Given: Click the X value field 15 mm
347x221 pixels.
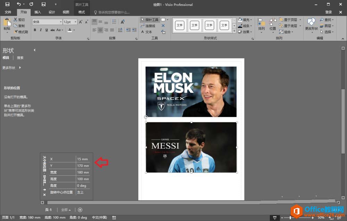Looking at the screenshot, I should [x=83, y=159].
